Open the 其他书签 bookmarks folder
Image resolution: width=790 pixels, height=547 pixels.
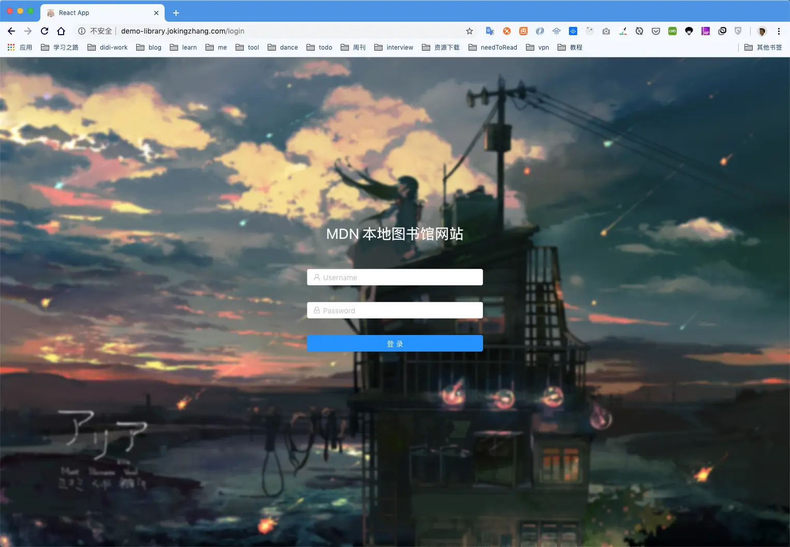[x=763, y=47]
